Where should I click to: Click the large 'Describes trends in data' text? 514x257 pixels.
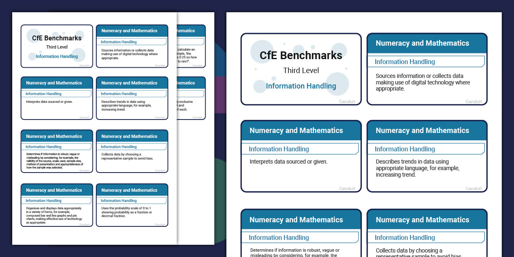417,168
